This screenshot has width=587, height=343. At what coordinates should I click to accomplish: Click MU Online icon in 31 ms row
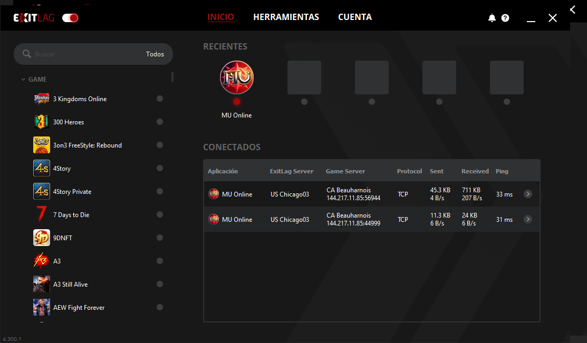[214, 219]
